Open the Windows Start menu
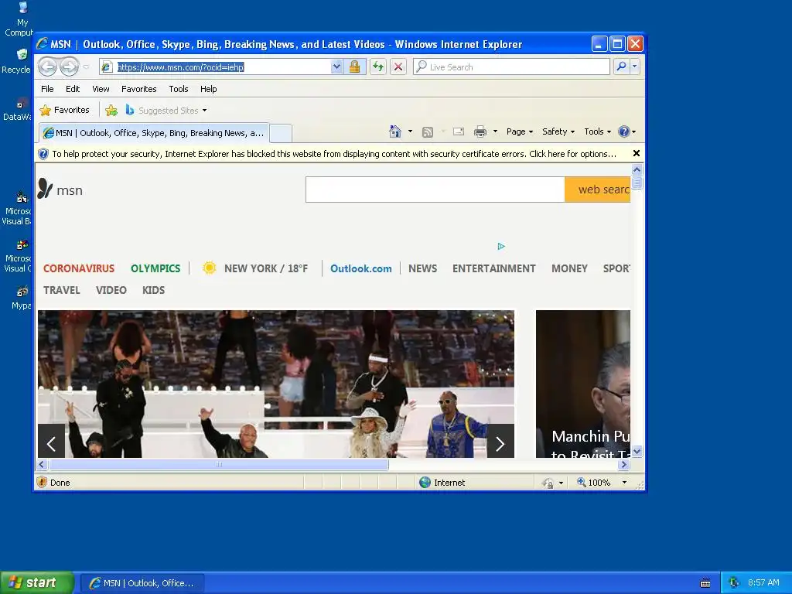Viewport: 792px width, 594px height. coord(36,582)
